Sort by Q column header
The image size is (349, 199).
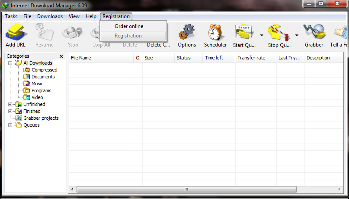click(x=138, y=58)
